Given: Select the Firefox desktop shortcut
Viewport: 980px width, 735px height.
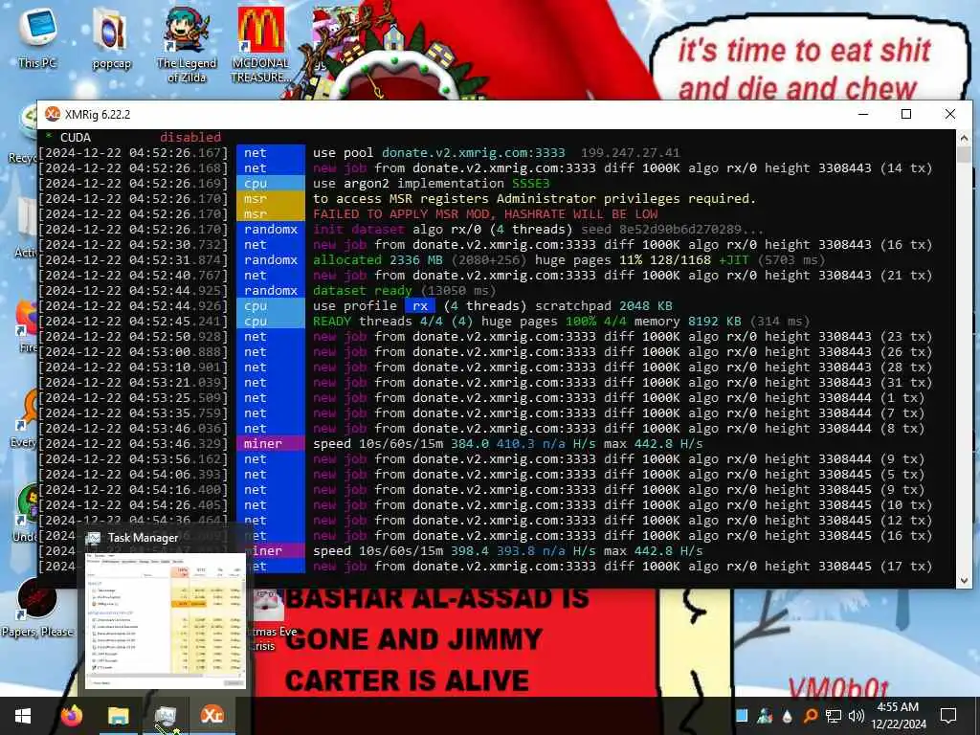Looking at the screenshot, I should click(x=28, y=325).
